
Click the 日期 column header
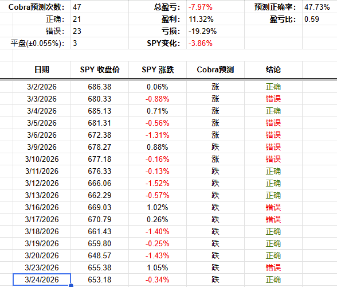[x=42, y=69]
